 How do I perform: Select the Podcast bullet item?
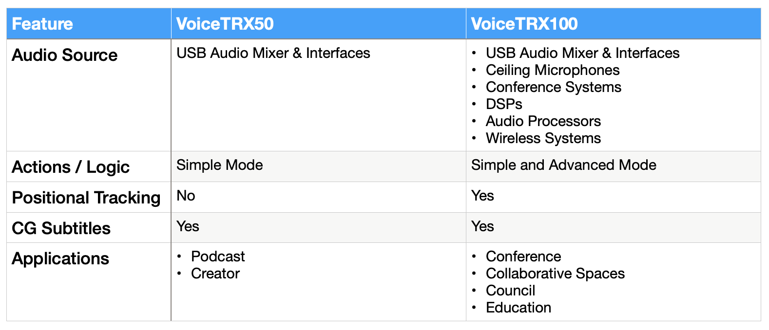tap(218, 257)
